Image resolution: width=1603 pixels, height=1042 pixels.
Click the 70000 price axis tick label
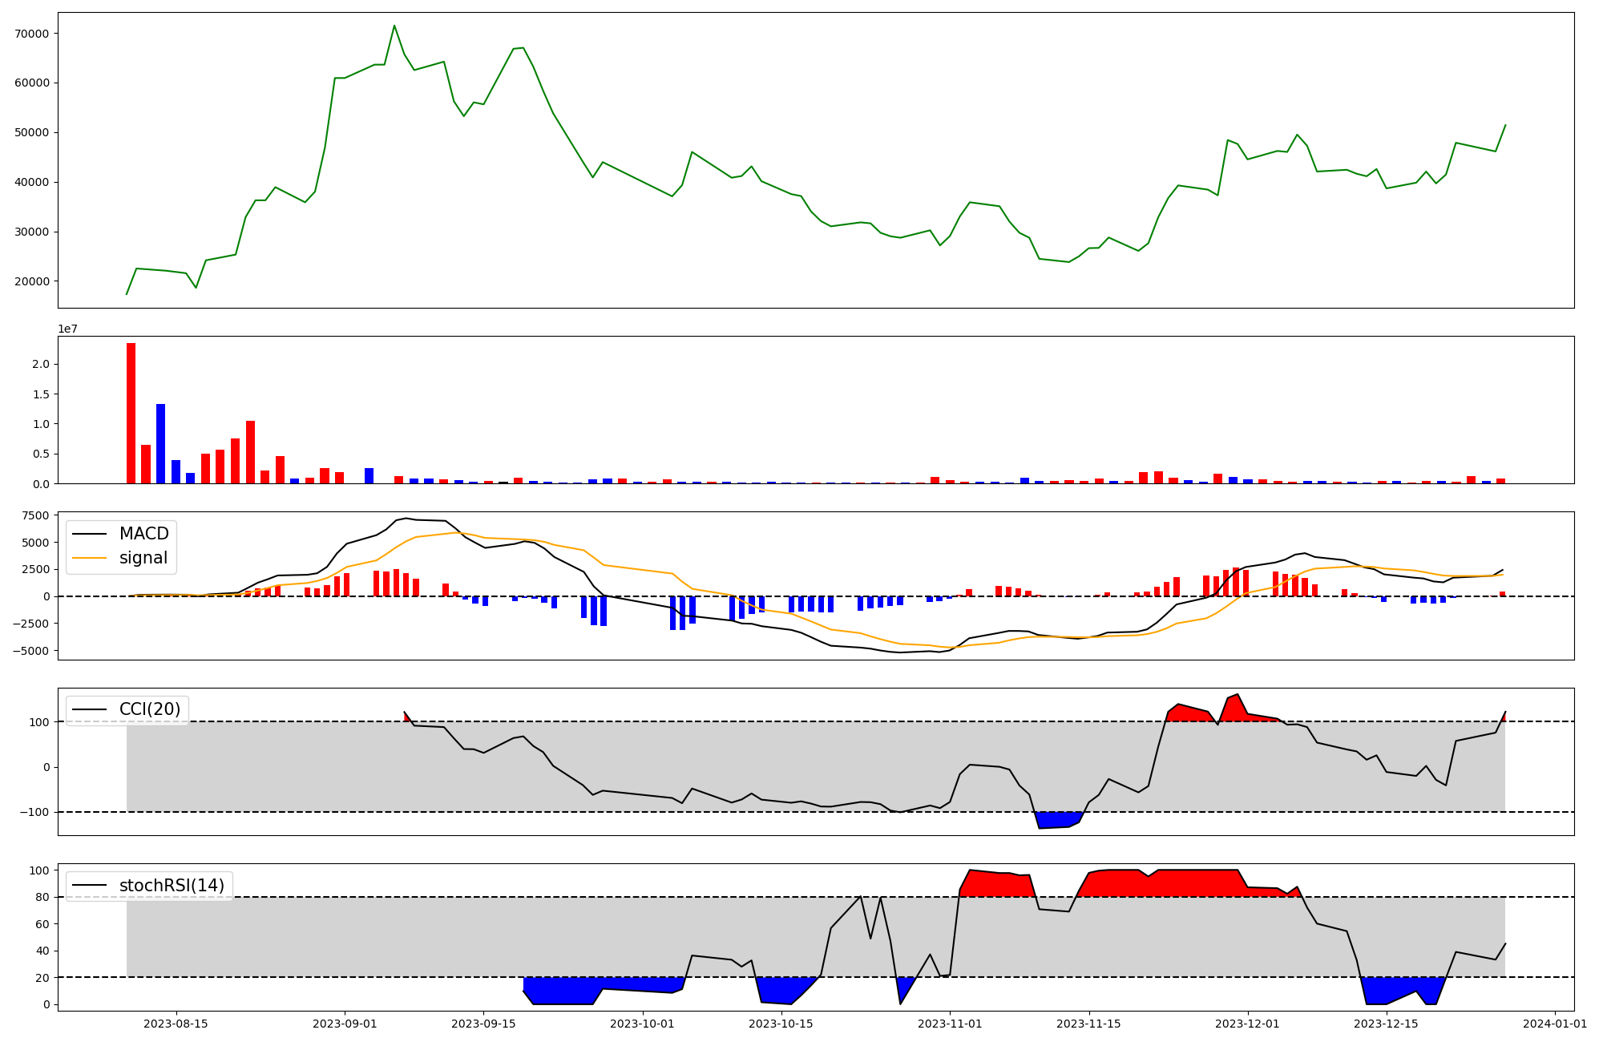click(x=32, y=34)
